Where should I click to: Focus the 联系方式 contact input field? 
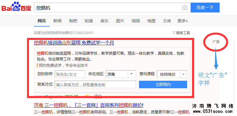coord(95,84)
